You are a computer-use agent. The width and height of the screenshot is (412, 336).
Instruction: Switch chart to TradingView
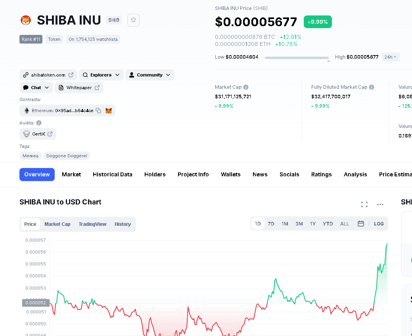92,224
